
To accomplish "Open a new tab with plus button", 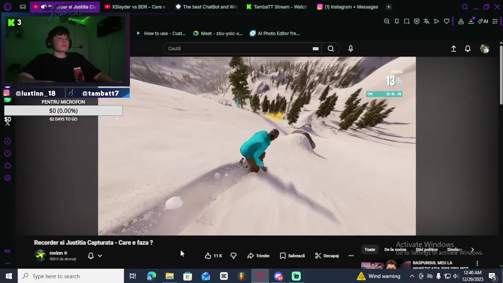I will tap(388, 7).
